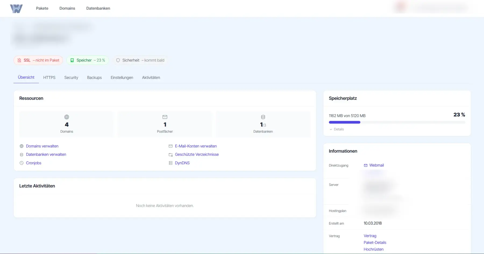The width and height of the screenshot is (484, 254).
Task: Open E-Mail-Konten verwalten link
Action: tap(196, 146)
